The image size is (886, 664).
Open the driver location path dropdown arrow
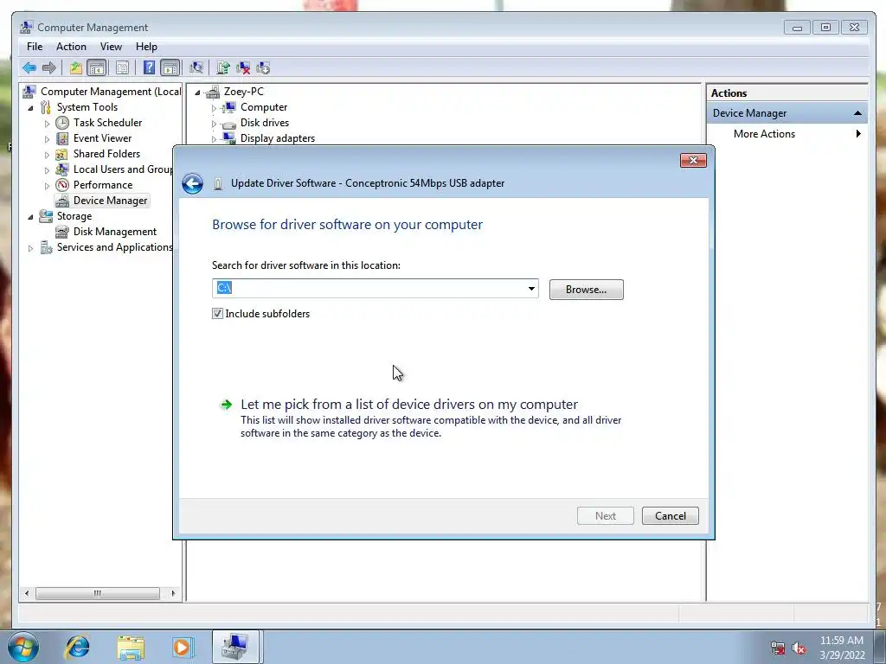(531, 289)
